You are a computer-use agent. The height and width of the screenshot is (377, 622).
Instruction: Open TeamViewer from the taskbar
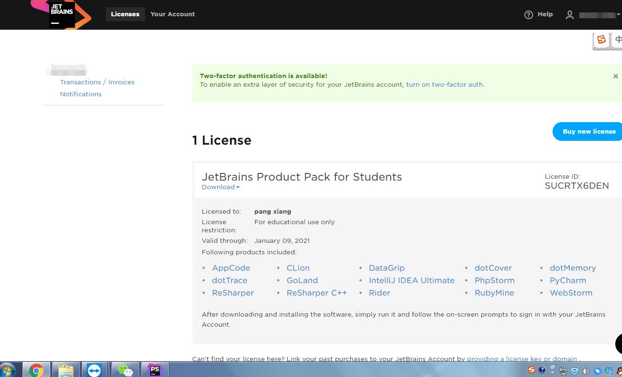(94, 370)
